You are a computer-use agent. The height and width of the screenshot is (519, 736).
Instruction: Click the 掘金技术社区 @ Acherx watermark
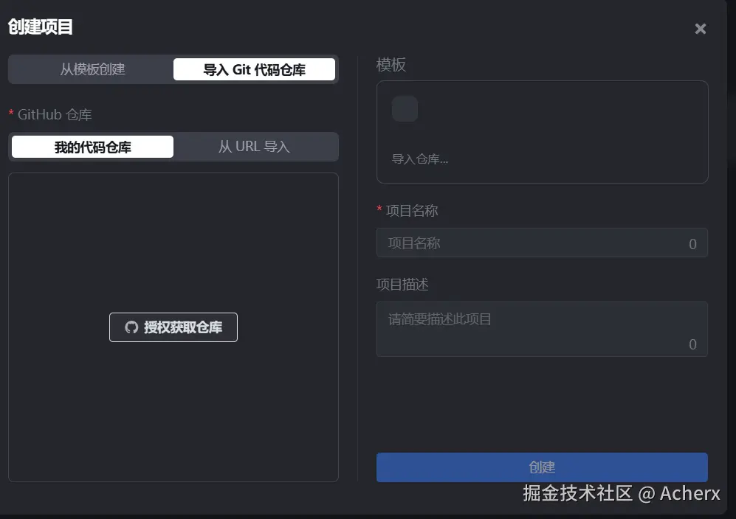point(621,493)
